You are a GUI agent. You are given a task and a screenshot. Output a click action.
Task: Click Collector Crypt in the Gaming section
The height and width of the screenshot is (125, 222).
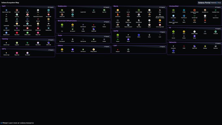pyautogui.click(x=7, y=43)
